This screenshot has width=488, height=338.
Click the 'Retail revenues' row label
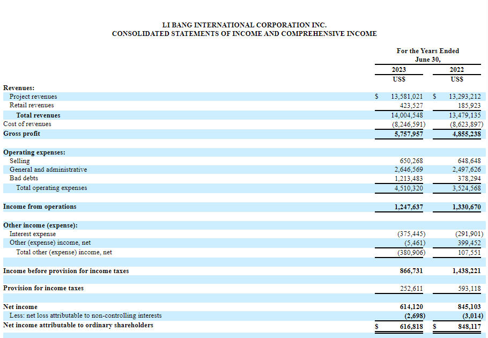tap(32, 105)
